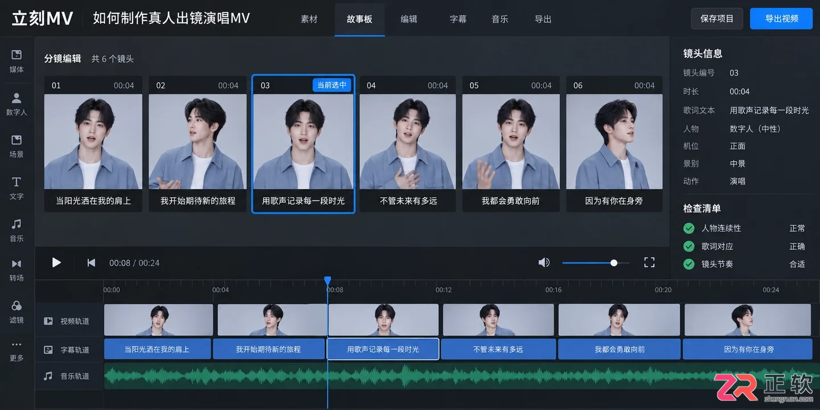
Task: Click the project title 如何制作真人出镜演唱MV
Action: pos(171,18)
